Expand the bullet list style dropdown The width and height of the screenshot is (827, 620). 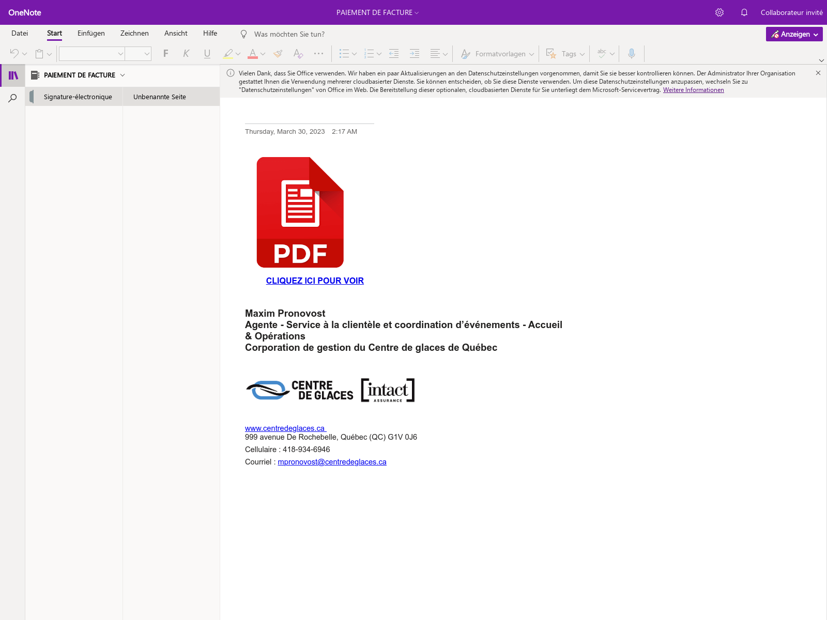tap(354, 54)
